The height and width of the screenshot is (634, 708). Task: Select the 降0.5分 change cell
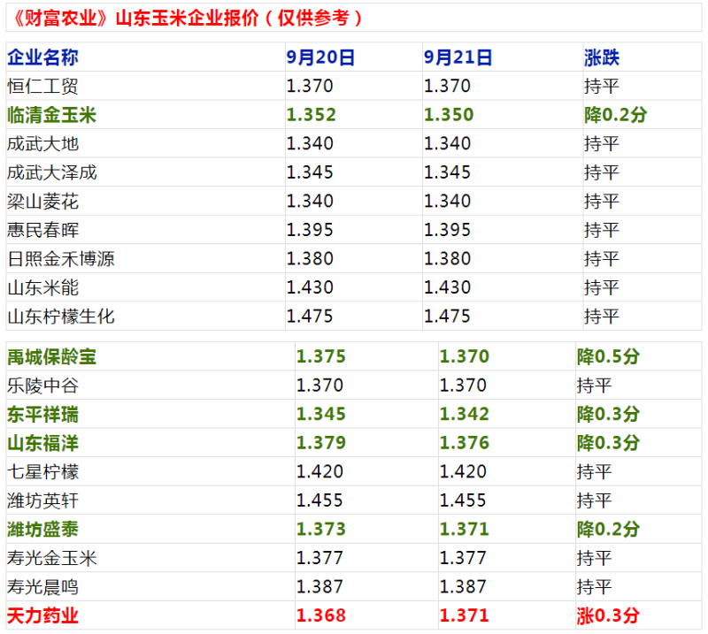[608, 357]
